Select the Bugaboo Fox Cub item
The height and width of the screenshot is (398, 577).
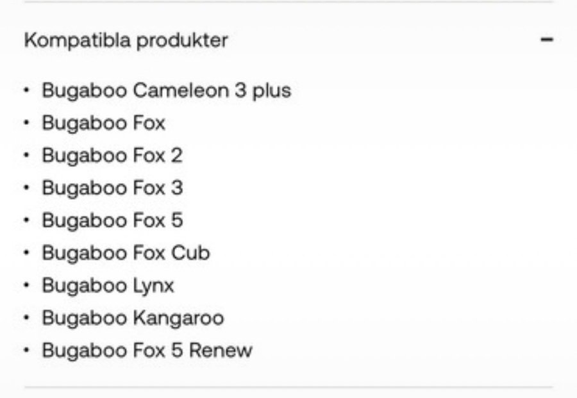[126, 253]
